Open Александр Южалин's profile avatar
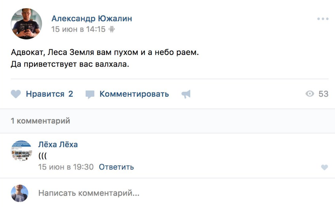This screenshot has height=207, width=335. [x=27, y=24]
